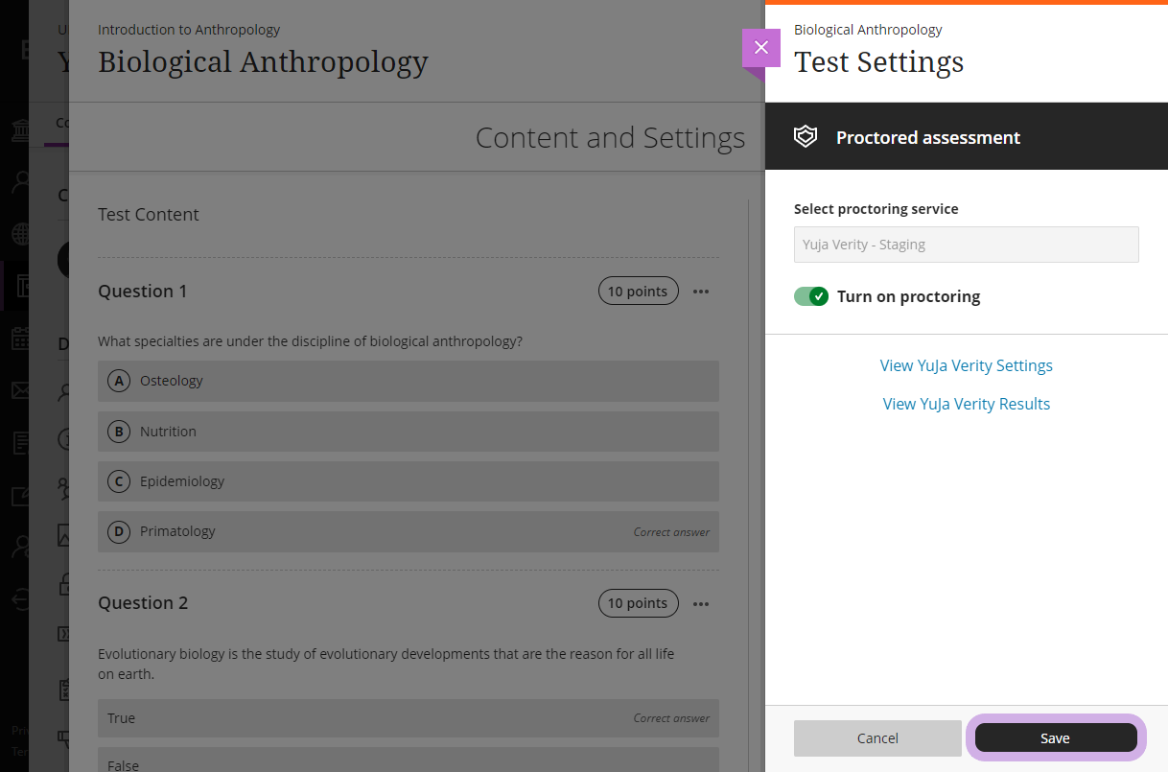Screen dimensions: 1168x772
Task: Open View YuJa Verity Settings link
Action: pyautogui.click(x=966, y=365)
